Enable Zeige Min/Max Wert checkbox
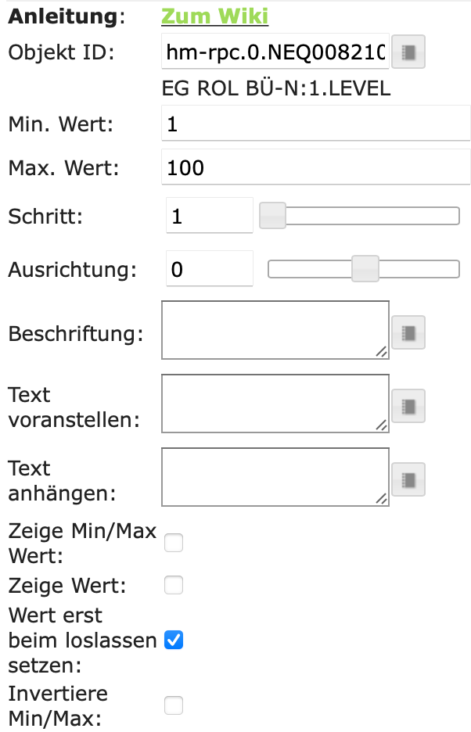471x732 pixels. (174, 543)
